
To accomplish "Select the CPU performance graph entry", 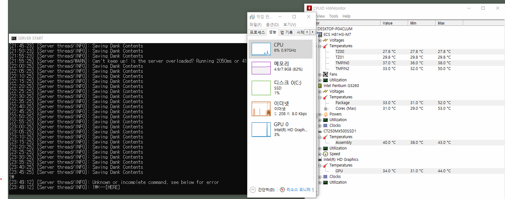I will 281,49.
